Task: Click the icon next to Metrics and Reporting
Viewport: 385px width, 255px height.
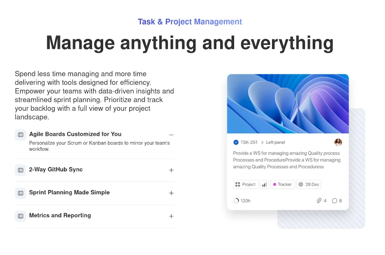Action: (21, 216)
